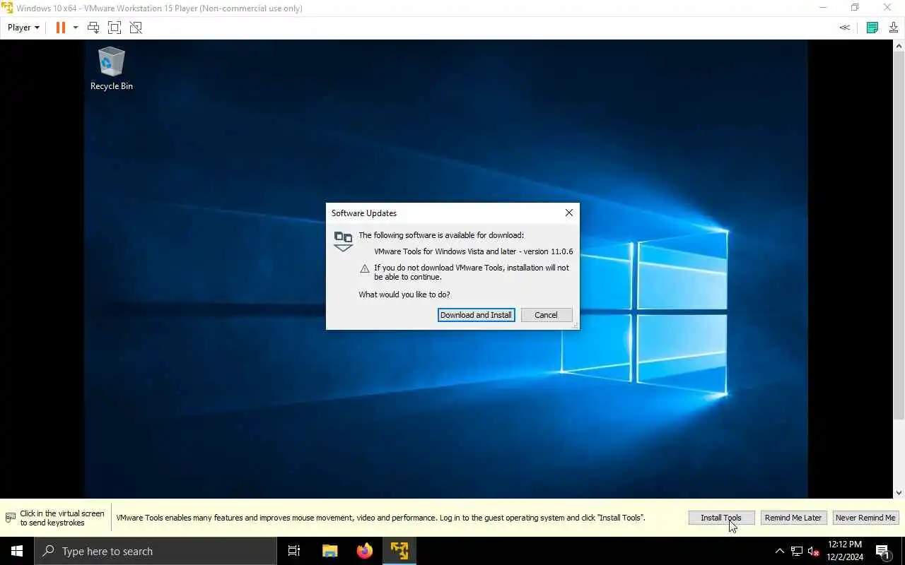905x565 pixels.
Task: Expand the power options dropdown arrow
Action: (x=76, y=28)
